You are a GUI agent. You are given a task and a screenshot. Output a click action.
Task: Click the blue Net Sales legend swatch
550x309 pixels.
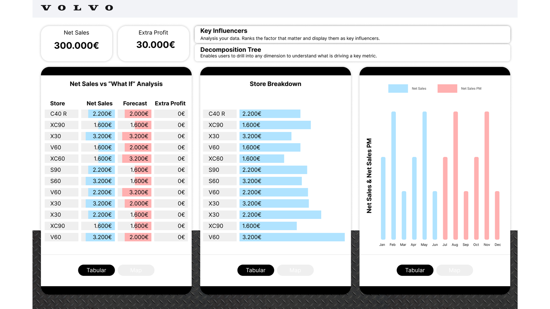(398, 88)
